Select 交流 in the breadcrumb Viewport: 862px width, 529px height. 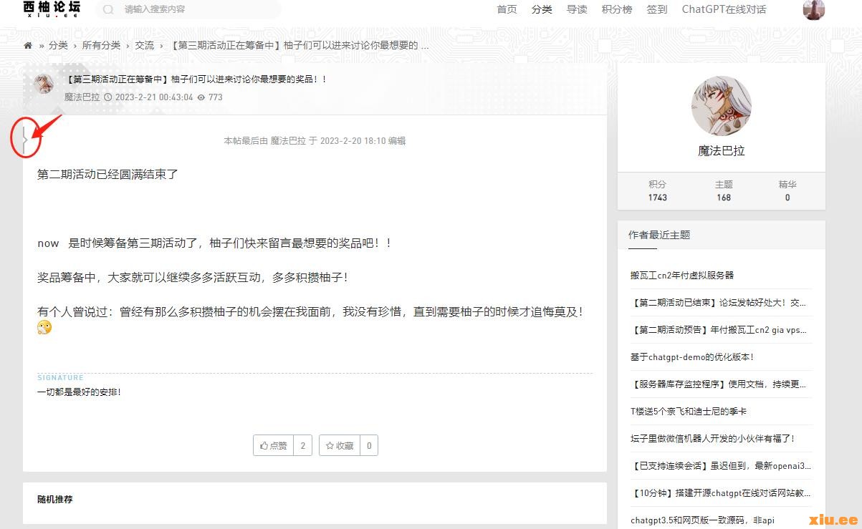[145, 45]
